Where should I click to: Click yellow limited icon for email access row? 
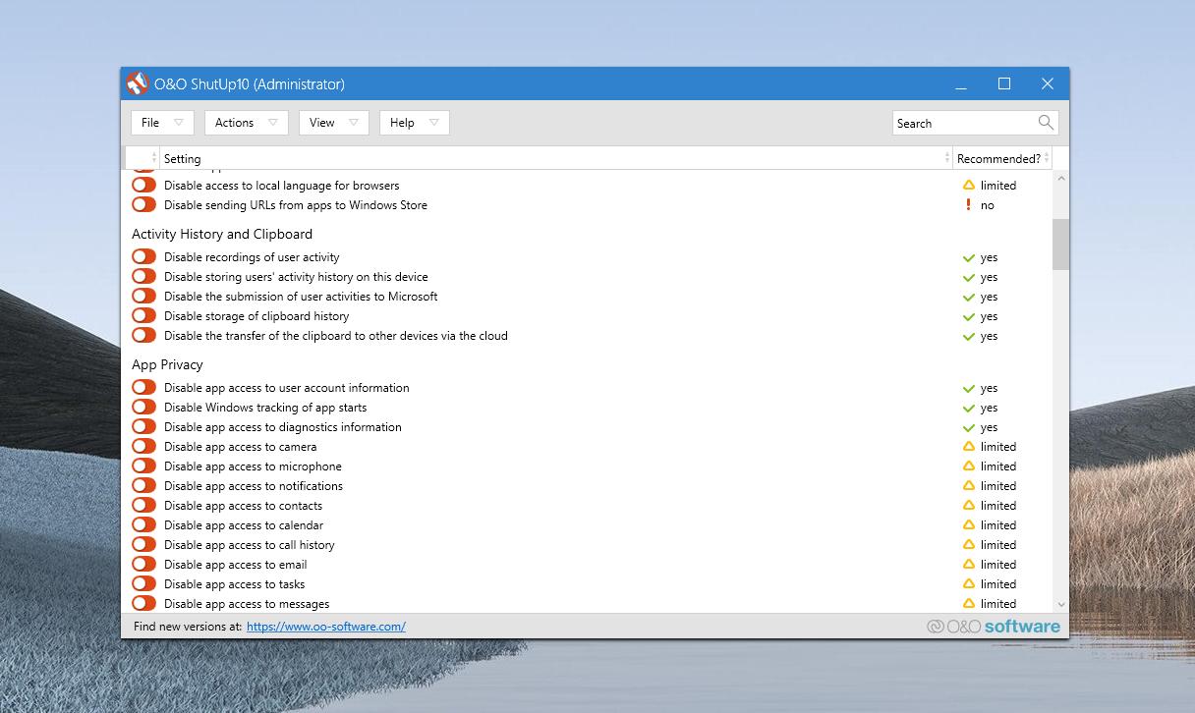969,565
